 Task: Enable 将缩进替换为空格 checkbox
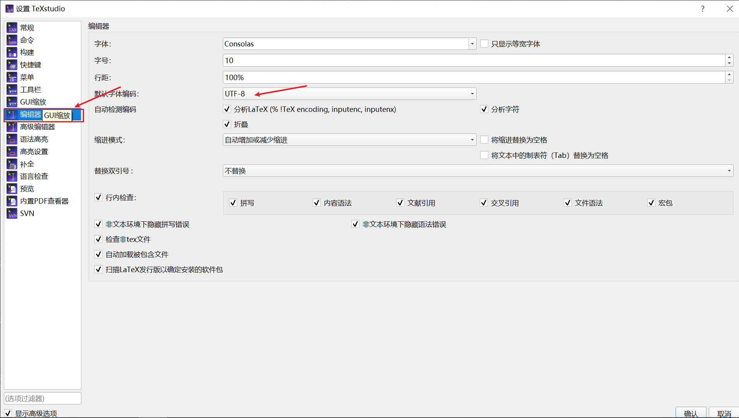[x=484, y=140]
